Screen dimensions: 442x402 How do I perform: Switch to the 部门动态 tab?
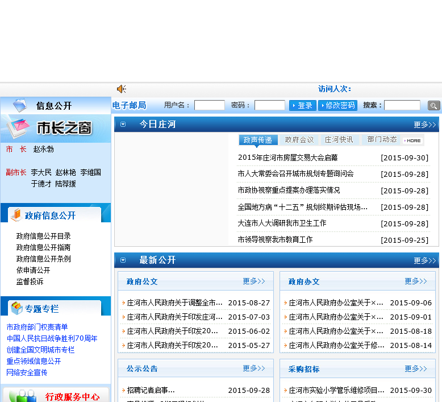click(382, 139)
